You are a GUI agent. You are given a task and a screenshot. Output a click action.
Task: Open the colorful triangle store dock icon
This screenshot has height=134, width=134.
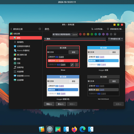click(x=58, y=129)
